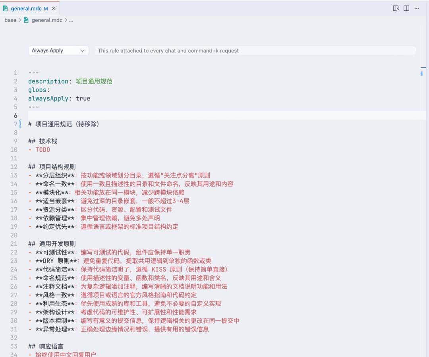Click line number 10 in the gutter
Viewport: 429px width, 357px height.
tap(14, 150)
